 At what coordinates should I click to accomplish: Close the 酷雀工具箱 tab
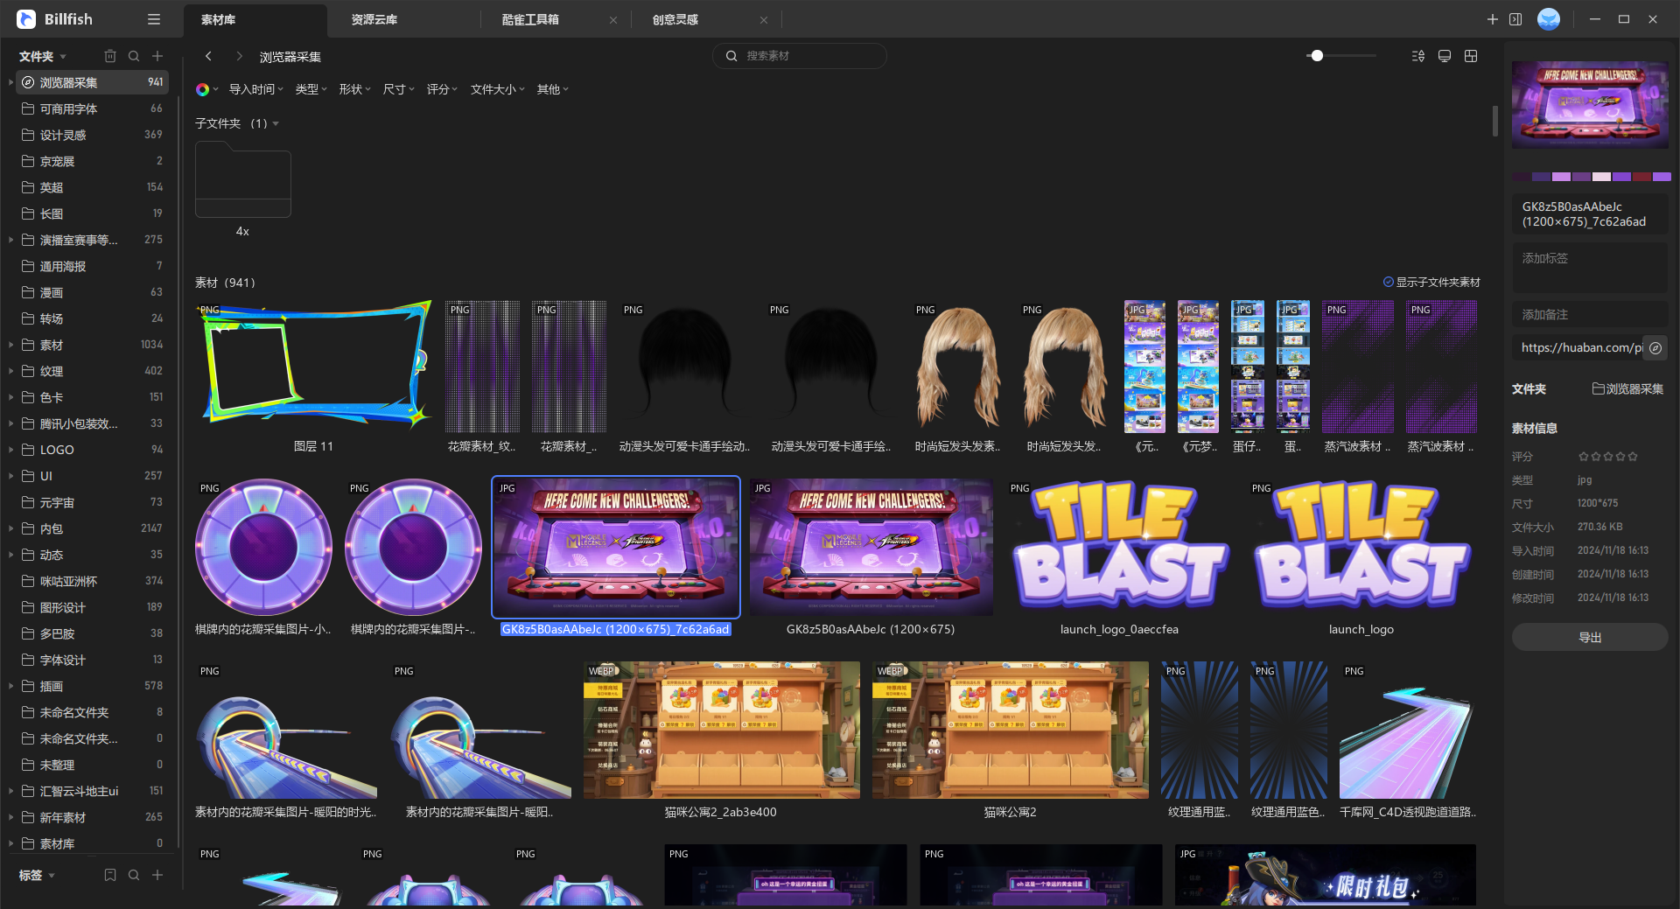[613, 20]
